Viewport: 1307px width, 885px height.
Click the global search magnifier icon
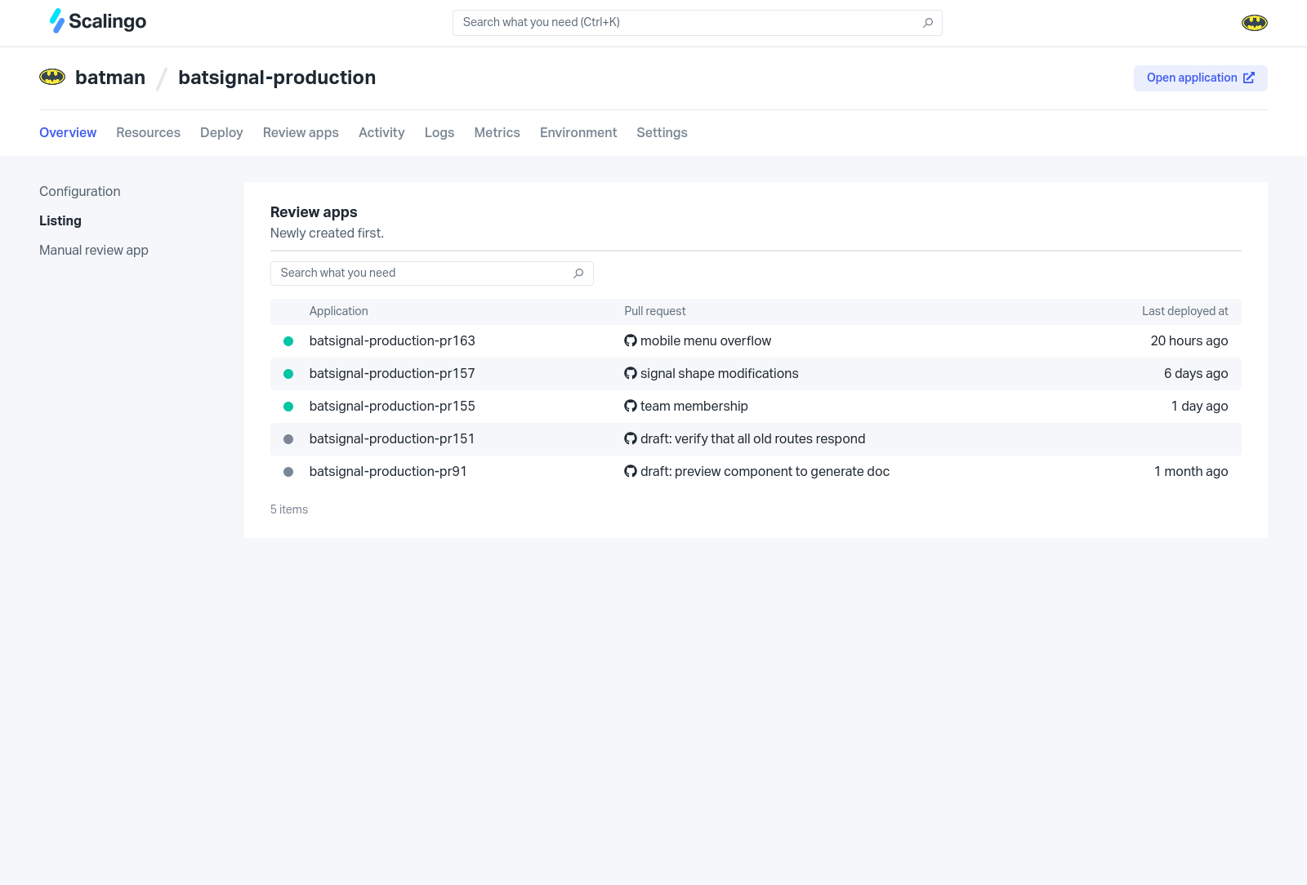coord(928,23)
